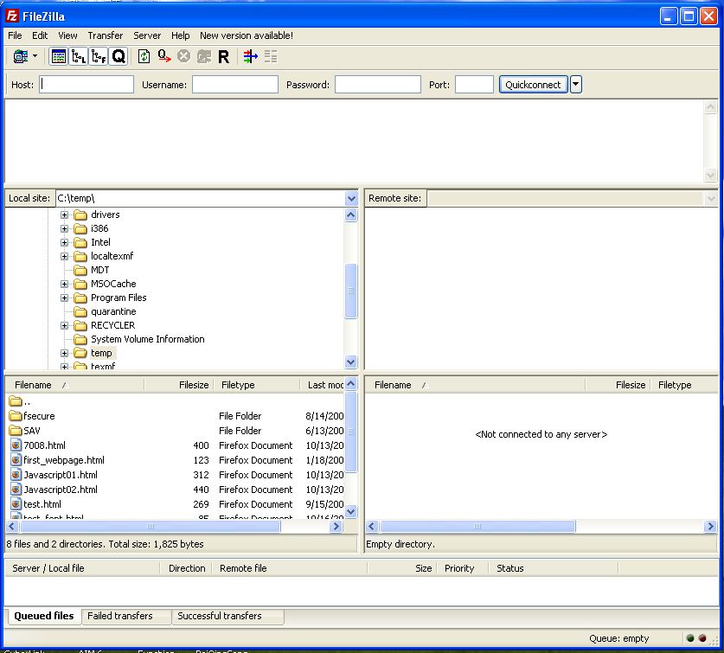Viewport: 724px width, 653px height.
Task: Click the process queue toolbar icon
Action: click(163, 56)
